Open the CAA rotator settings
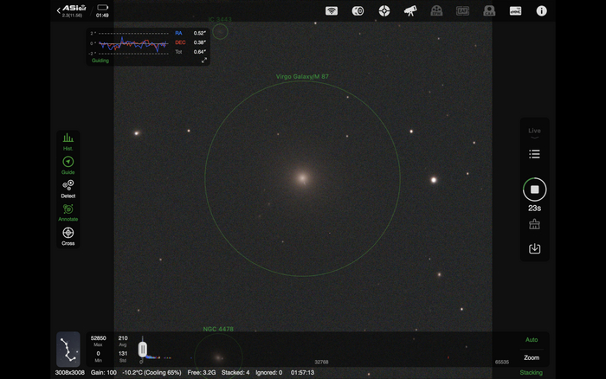Screen dimensions: 606x379 point(489,11)
